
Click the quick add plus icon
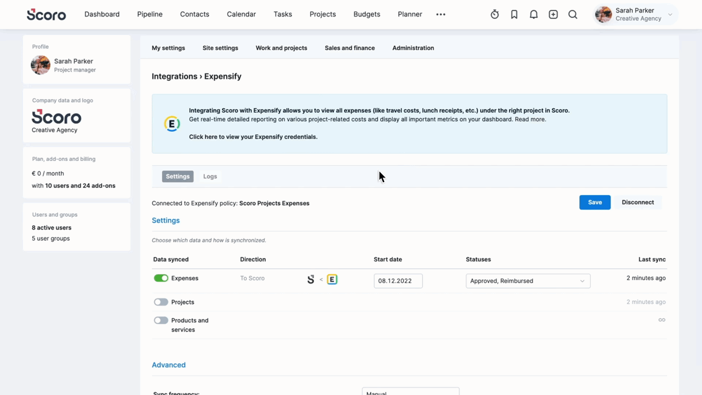553,15
